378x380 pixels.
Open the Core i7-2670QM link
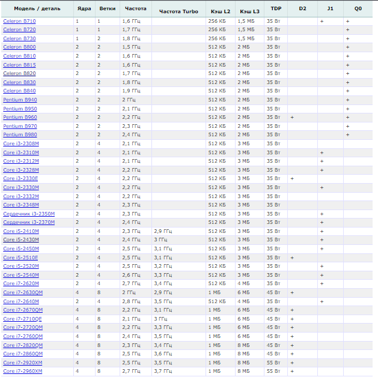point(23,310)
